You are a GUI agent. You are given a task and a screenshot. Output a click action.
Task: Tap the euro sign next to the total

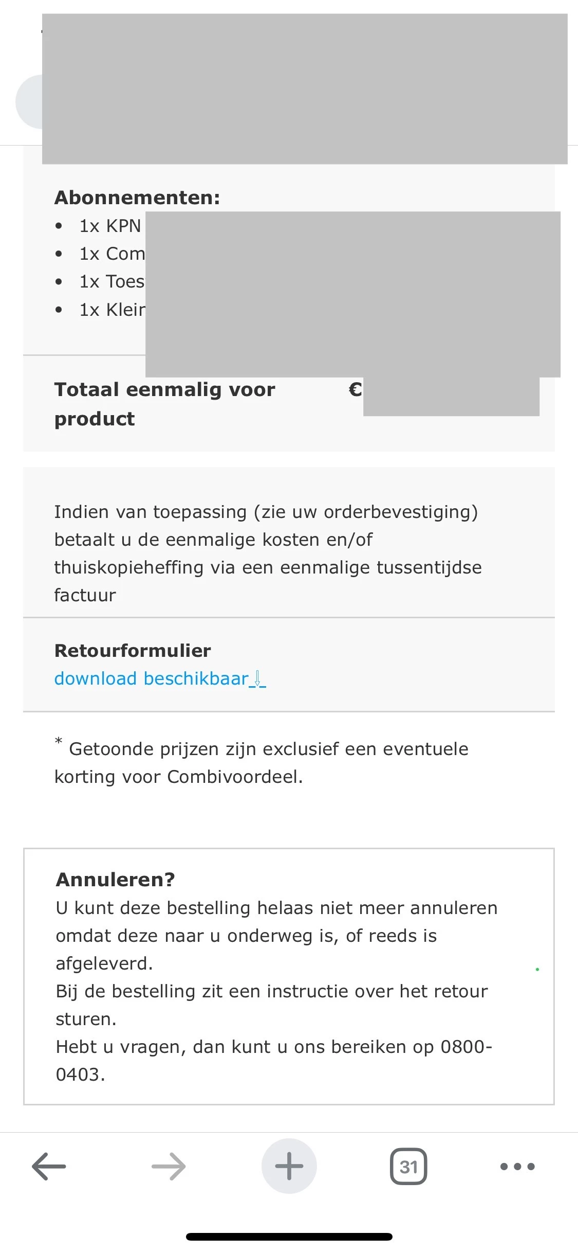coord(355,389)
